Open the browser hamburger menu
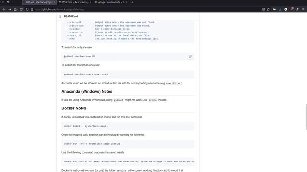 303,9
